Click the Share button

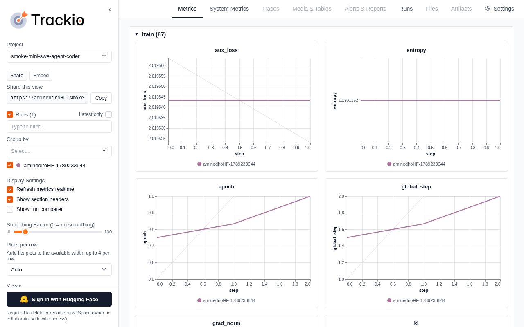[x=17, y=76]
